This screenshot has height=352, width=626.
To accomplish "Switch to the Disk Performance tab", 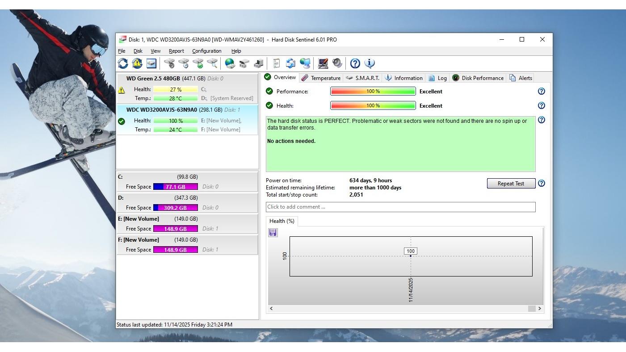I will [478, 78].
